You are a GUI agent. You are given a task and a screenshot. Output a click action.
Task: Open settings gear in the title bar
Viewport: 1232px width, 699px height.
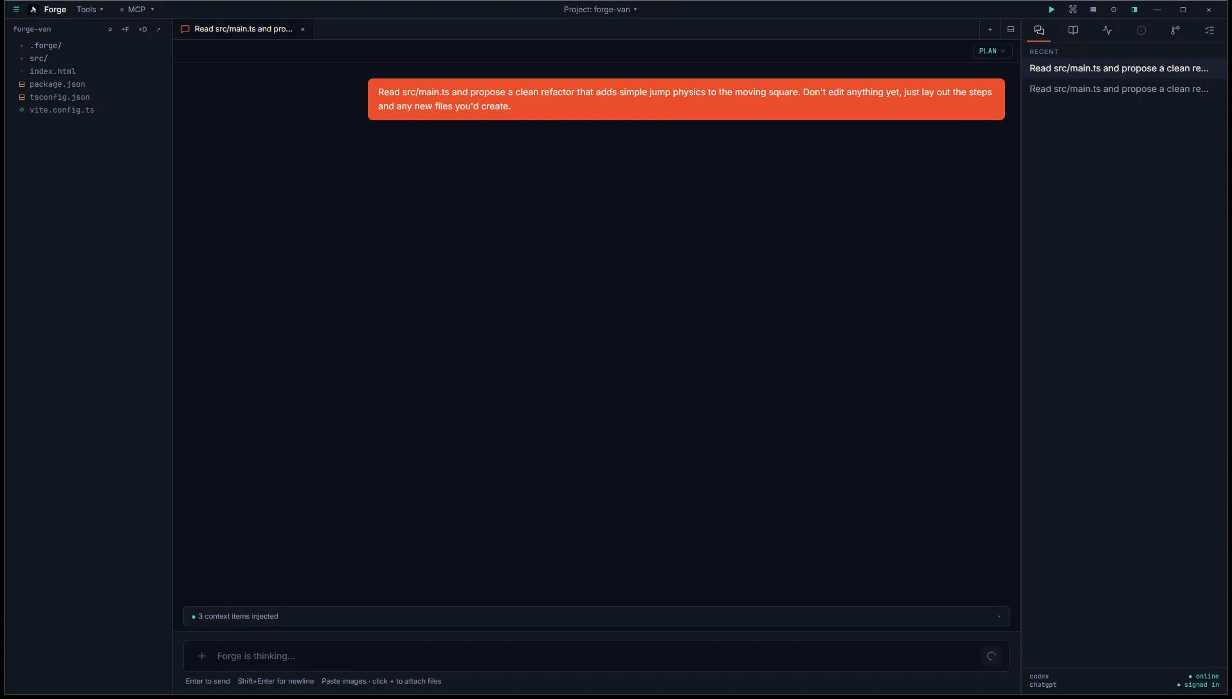point(1114,10)
